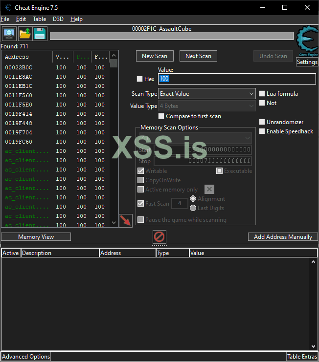Check Pause the game while scanning

[x=140, y=219]
